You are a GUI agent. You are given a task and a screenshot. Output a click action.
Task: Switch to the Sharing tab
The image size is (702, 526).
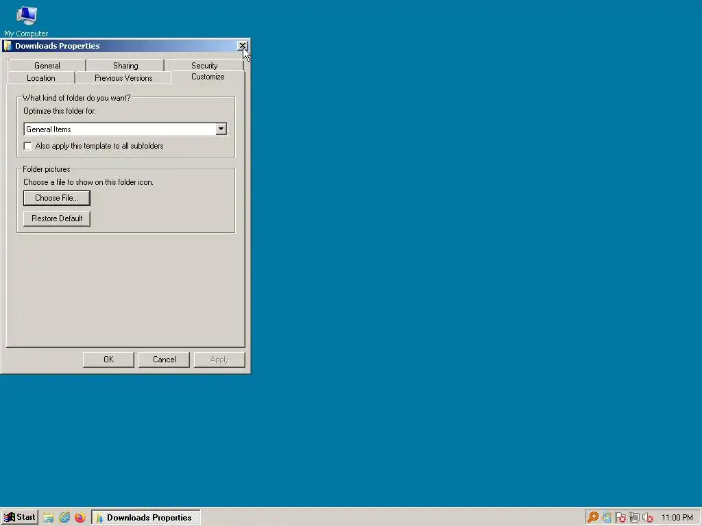coord(125,65)
